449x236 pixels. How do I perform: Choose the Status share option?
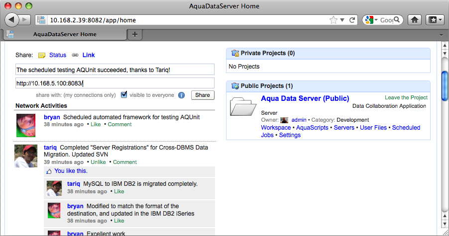tap(58, 55)
